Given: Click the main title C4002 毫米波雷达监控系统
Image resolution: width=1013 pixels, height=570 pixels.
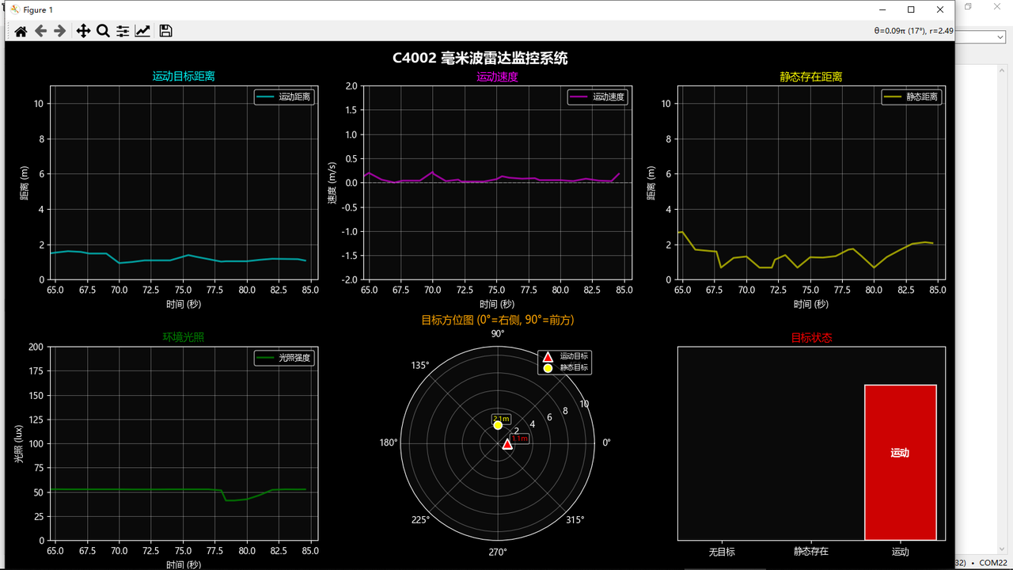Looking at the screenshot, I should click(x=480, y=59).
